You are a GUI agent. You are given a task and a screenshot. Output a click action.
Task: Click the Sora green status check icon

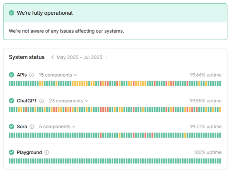pyautogui.click(x=11, y=126)
